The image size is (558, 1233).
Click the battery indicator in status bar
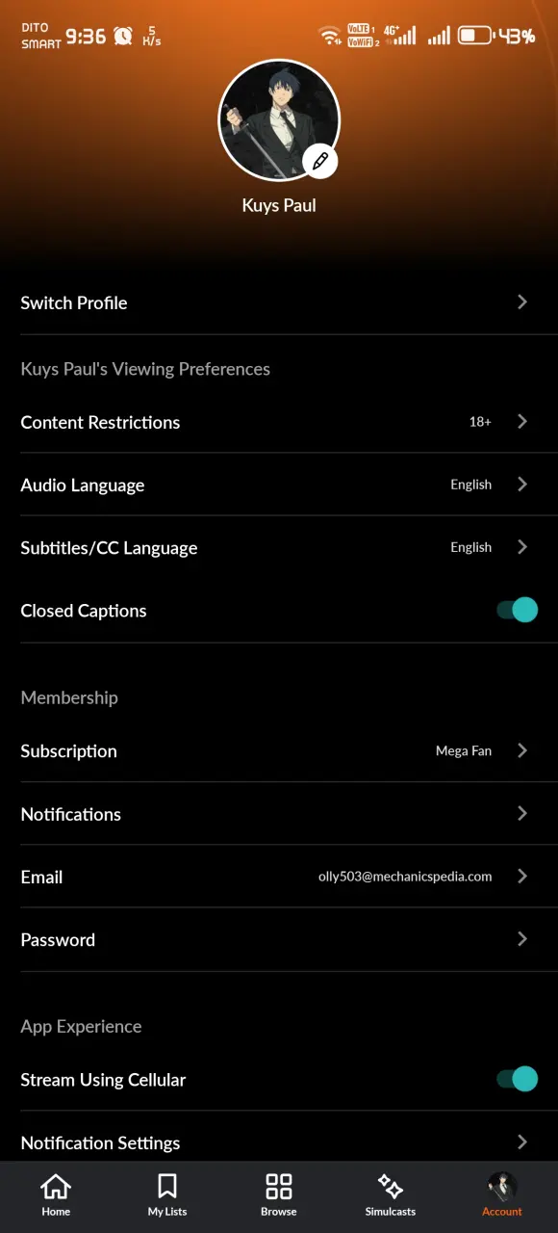pyautogui.click(x=474, y=37)
